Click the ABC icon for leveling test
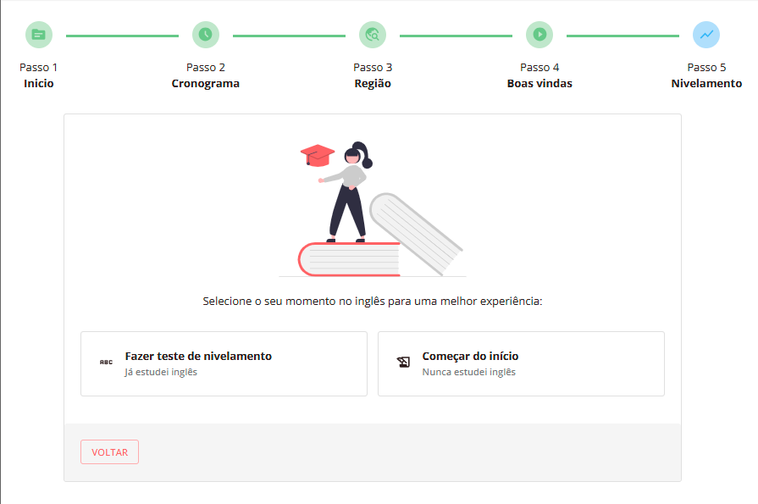The height and width of the screenshot is (504, 758). coord(107,363)
